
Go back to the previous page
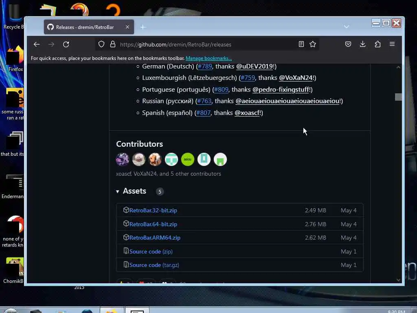click(37, 44)
